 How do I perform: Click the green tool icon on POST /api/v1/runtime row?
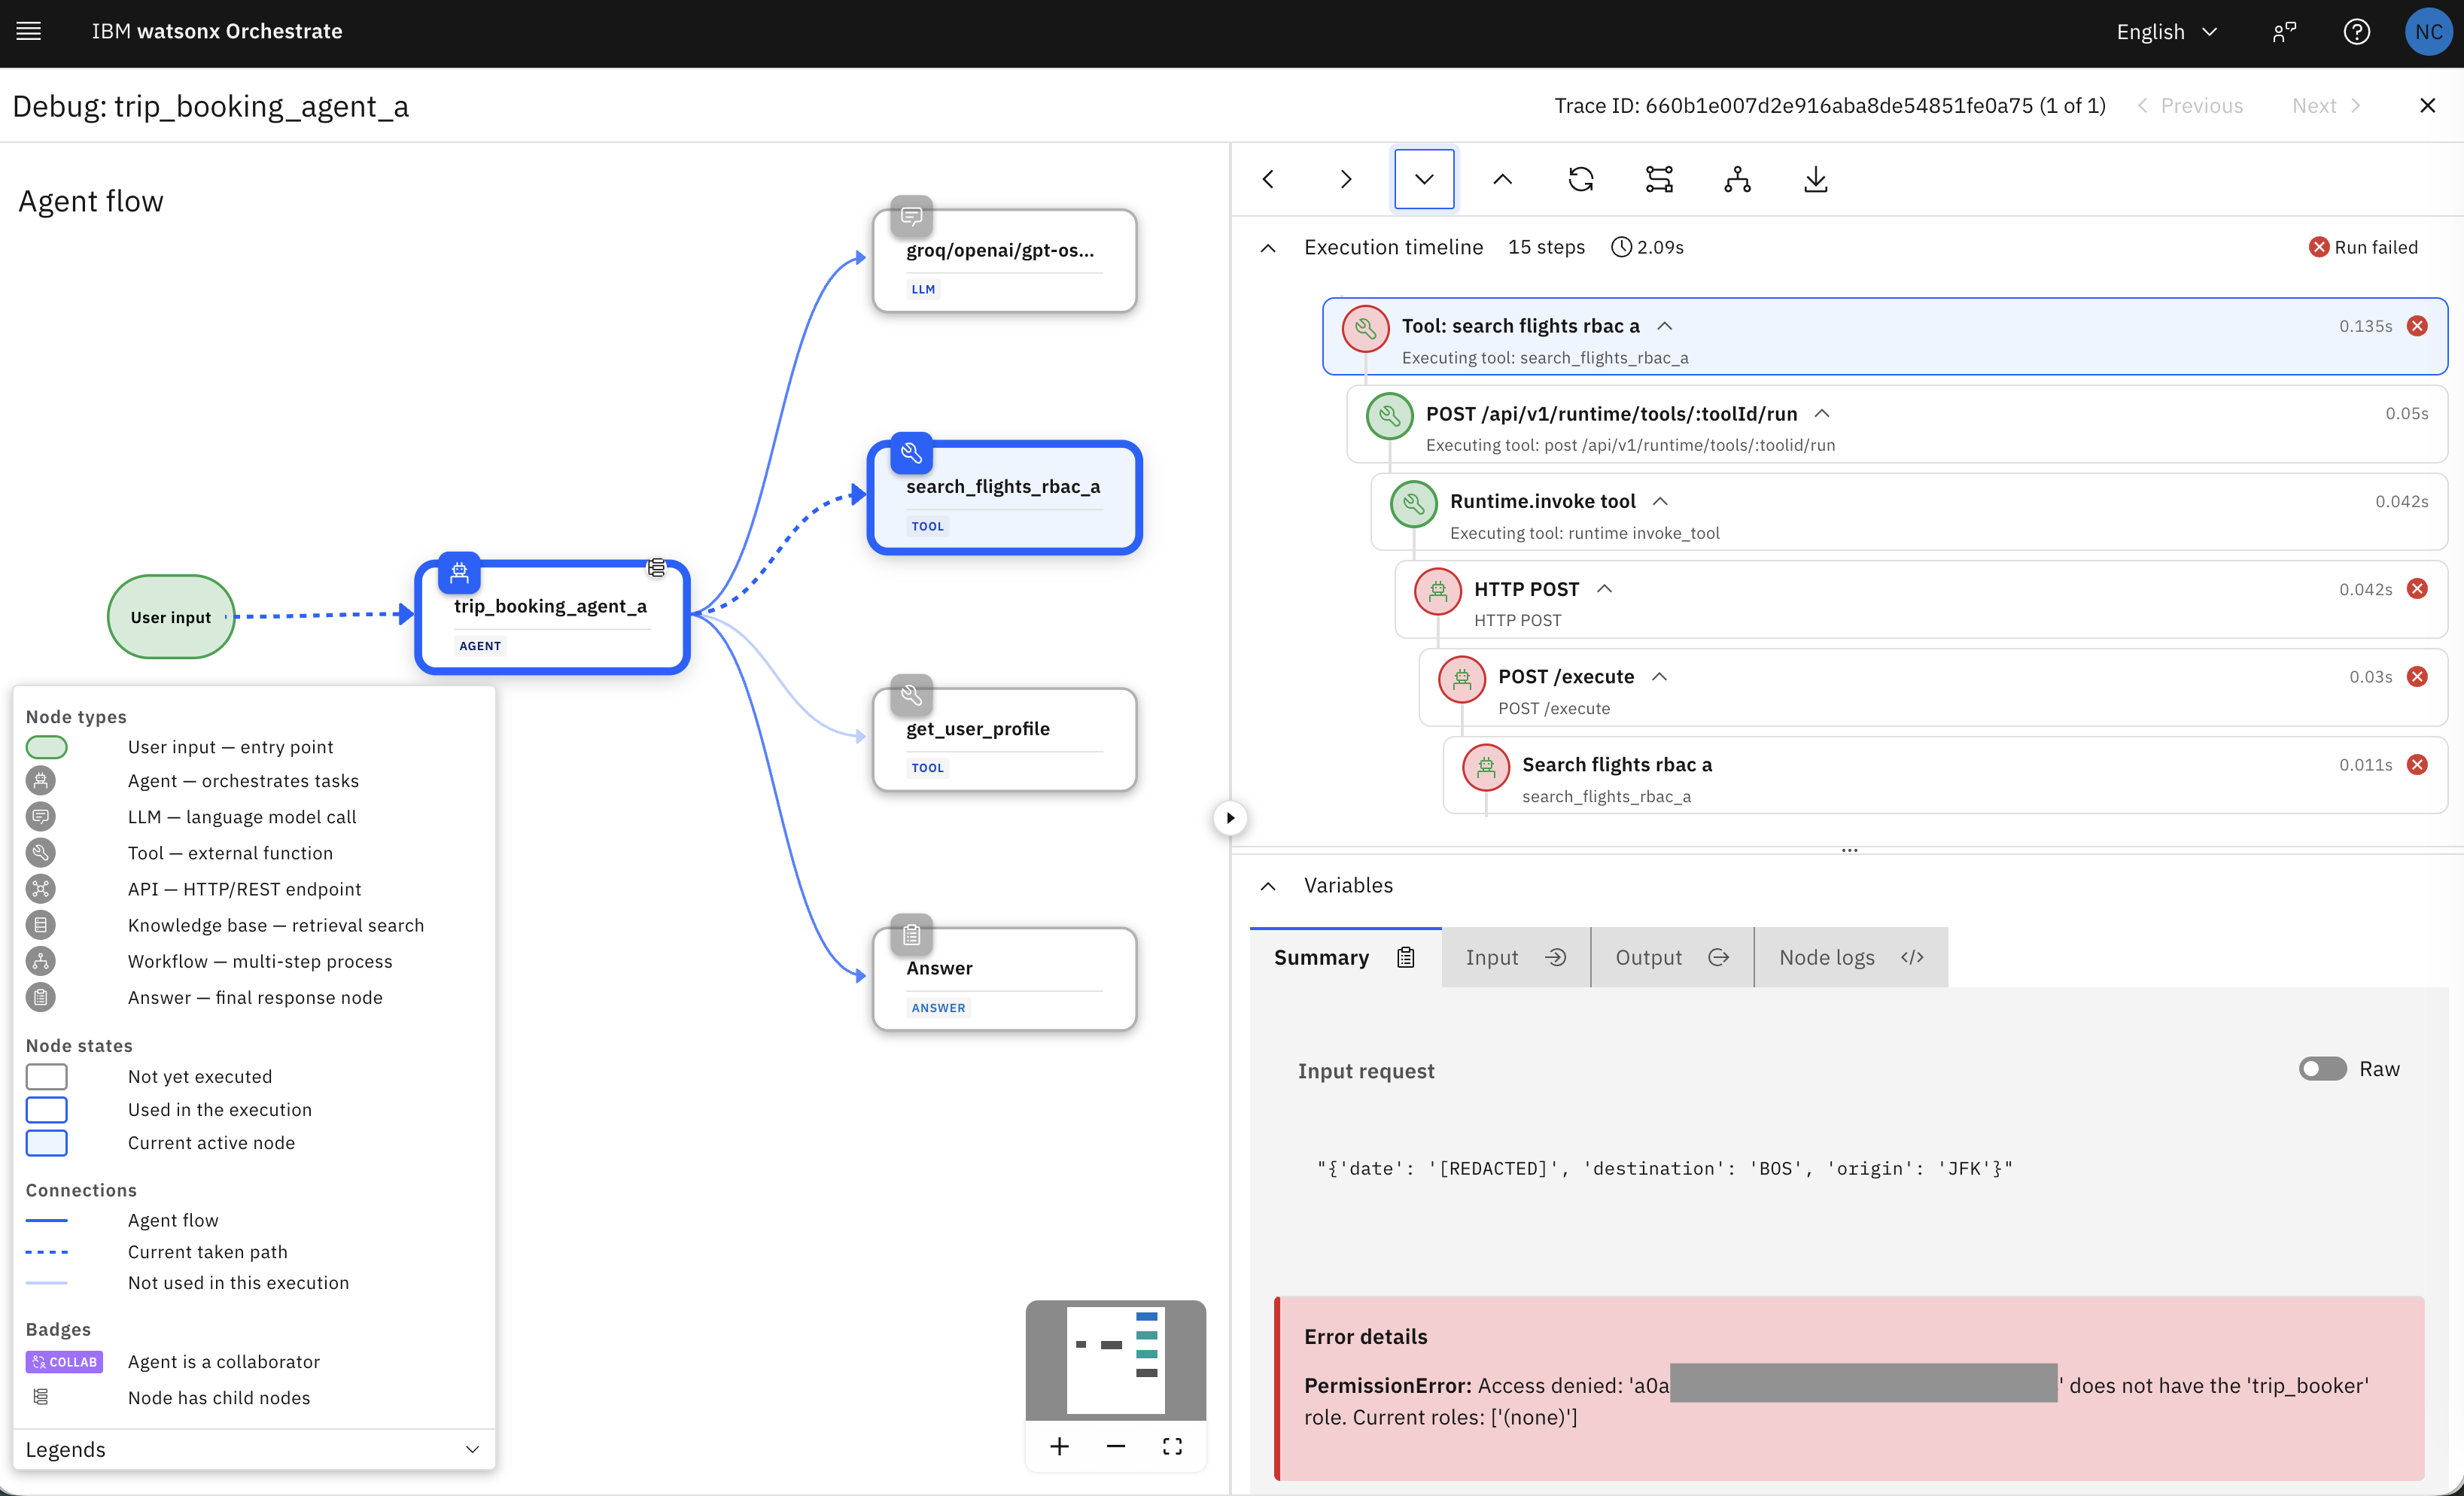[1389, 416]
